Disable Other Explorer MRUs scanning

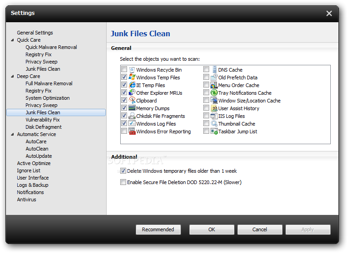tap(124, 92)
